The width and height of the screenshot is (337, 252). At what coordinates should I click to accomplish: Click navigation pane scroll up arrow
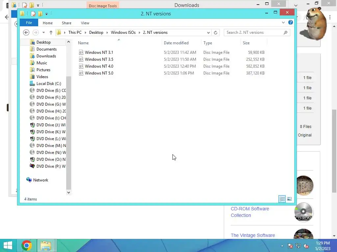coord(68,42)
